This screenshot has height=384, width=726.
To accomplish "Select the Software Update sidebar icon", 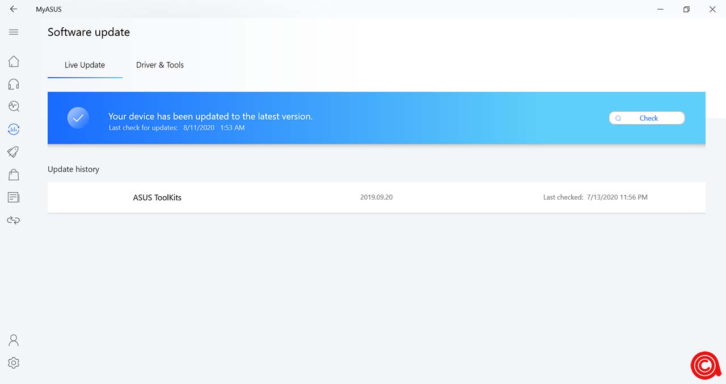I will (14, 129).
